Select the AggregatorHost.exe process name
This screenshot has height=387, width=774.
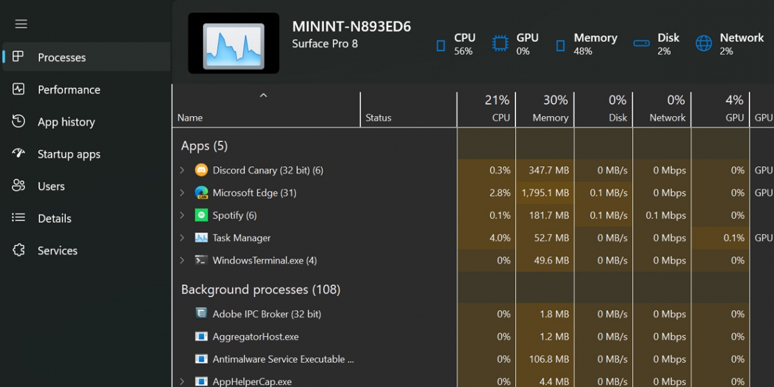click(255, 337)
